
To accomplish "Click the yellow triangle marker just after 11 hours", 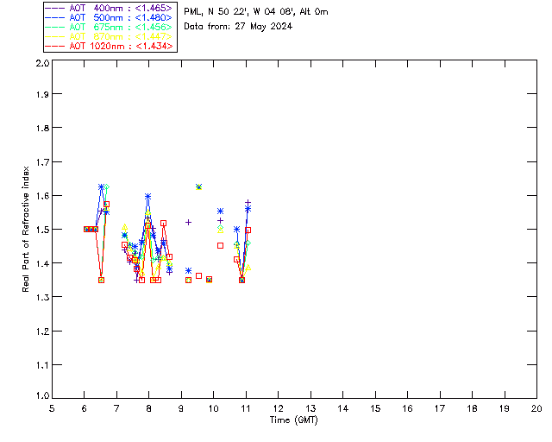I will point(248,268).
